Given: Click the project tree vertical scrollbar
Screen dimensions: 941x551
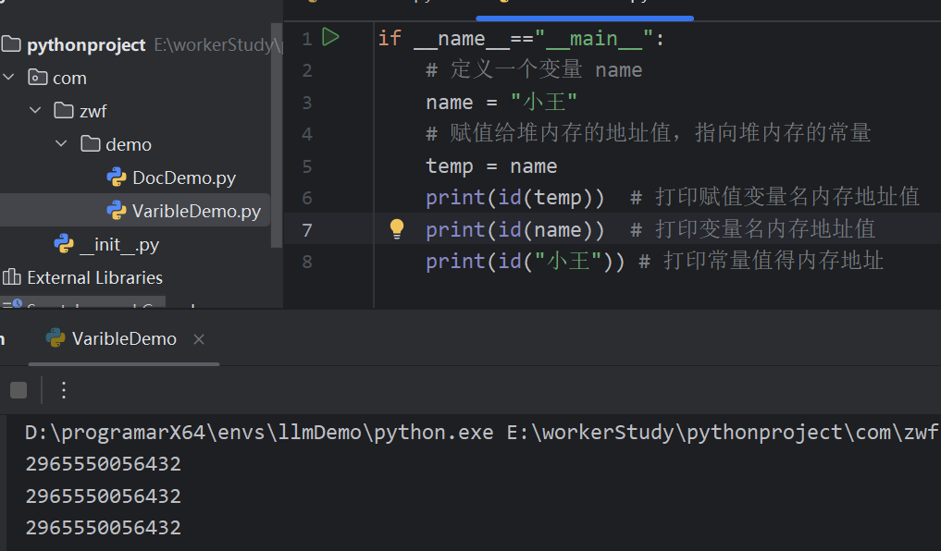Looking at the screenshot, I should [x=276, y=135].
